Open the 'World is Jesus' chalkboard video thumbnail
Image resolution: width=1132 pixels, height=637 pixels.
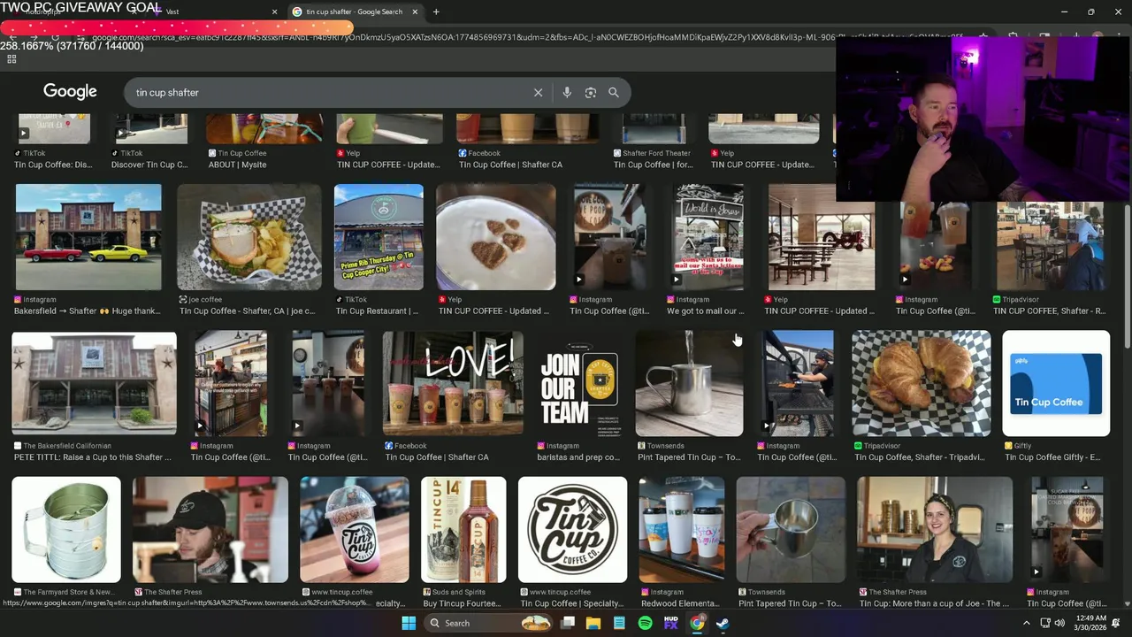coord(709,237)
